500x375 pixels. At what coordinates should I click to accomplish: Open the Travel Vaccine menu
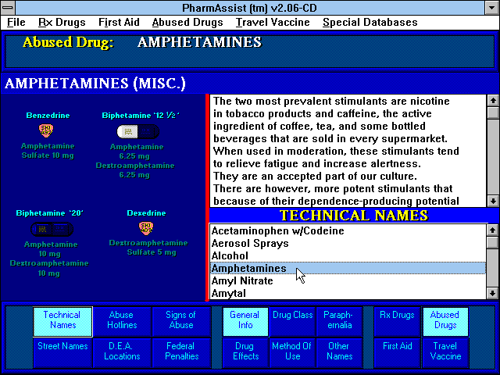click(273, 23)
